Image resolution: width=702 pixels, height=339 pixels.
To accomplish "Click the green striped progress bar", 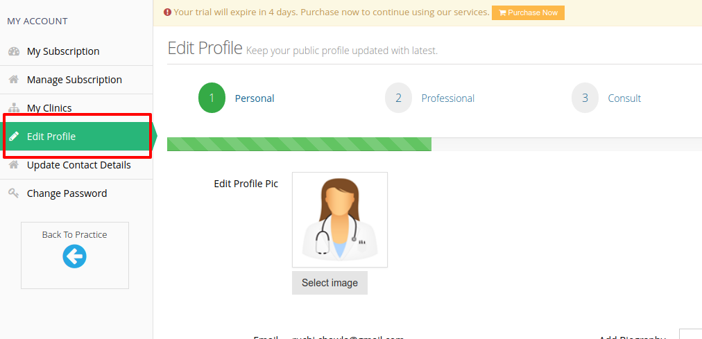I will [x=299, y=144].
